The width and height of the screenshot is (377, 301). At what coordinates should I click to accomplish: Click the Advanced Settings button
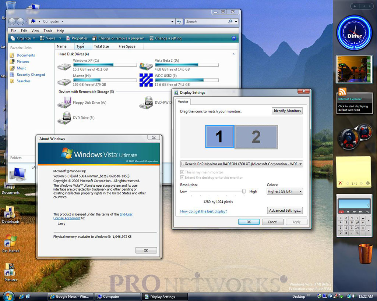[285, 211]
